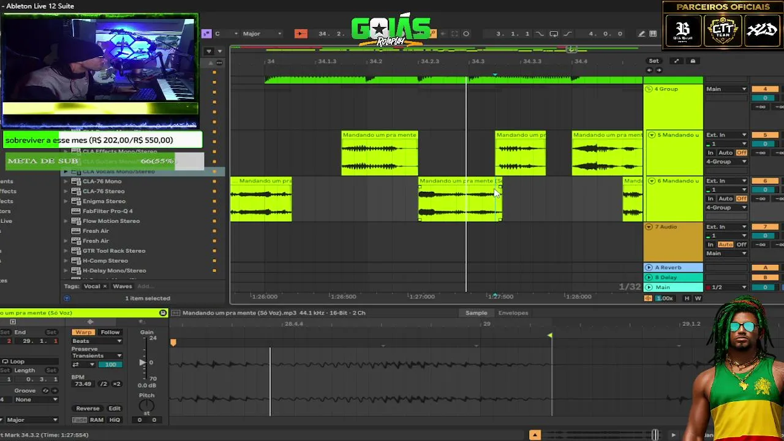
Task: Toggle the Fade button in clip view
Action: (80, 420)
